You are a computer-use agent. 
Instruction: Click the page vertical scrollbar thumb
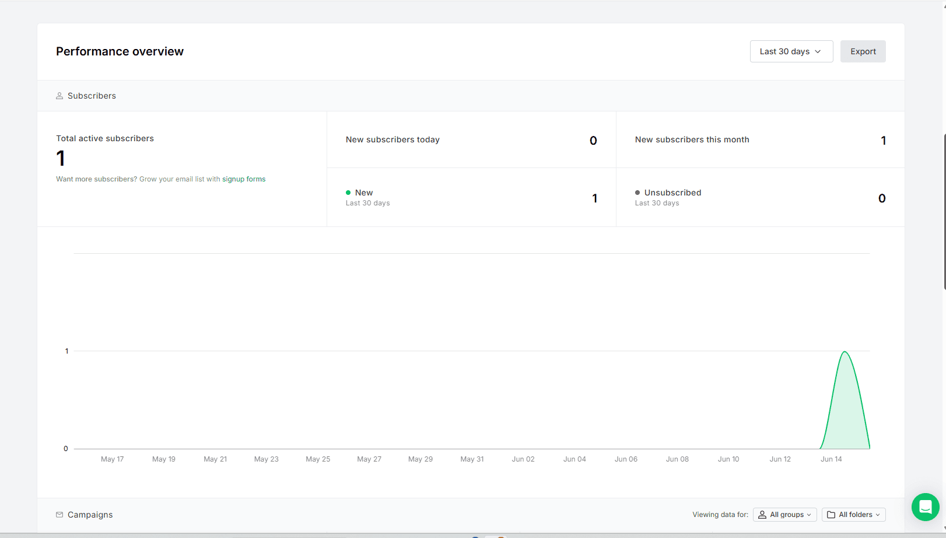(944, 211)
